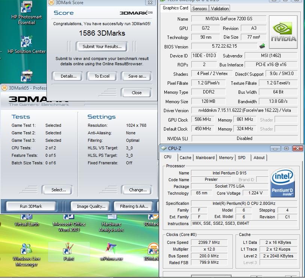305x278 pixels.
Task: Click the GPU Name field NVIDIA GeForce 7200 GS
Action: pos(229,19)
